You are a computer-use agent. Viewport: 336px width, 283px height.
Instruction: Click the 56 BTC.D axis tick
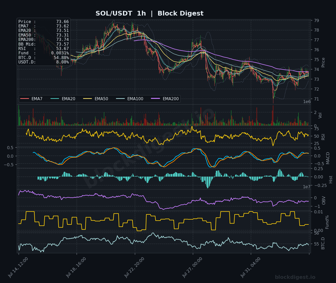(317, 233)
